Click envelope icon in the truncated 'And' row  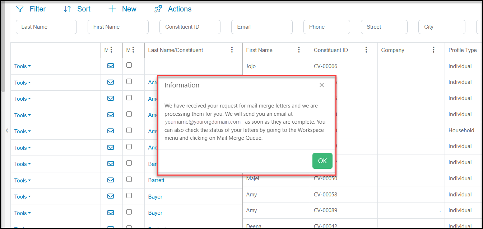(111, 147)
